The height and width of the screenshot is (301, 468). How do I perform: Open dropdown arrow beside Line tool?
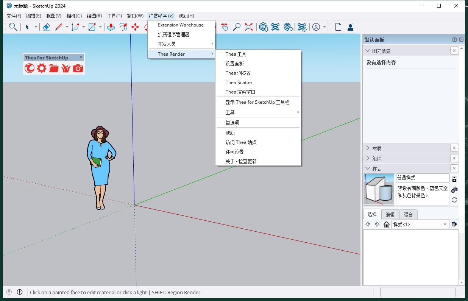pyautogui.click(x=67, y=27)
